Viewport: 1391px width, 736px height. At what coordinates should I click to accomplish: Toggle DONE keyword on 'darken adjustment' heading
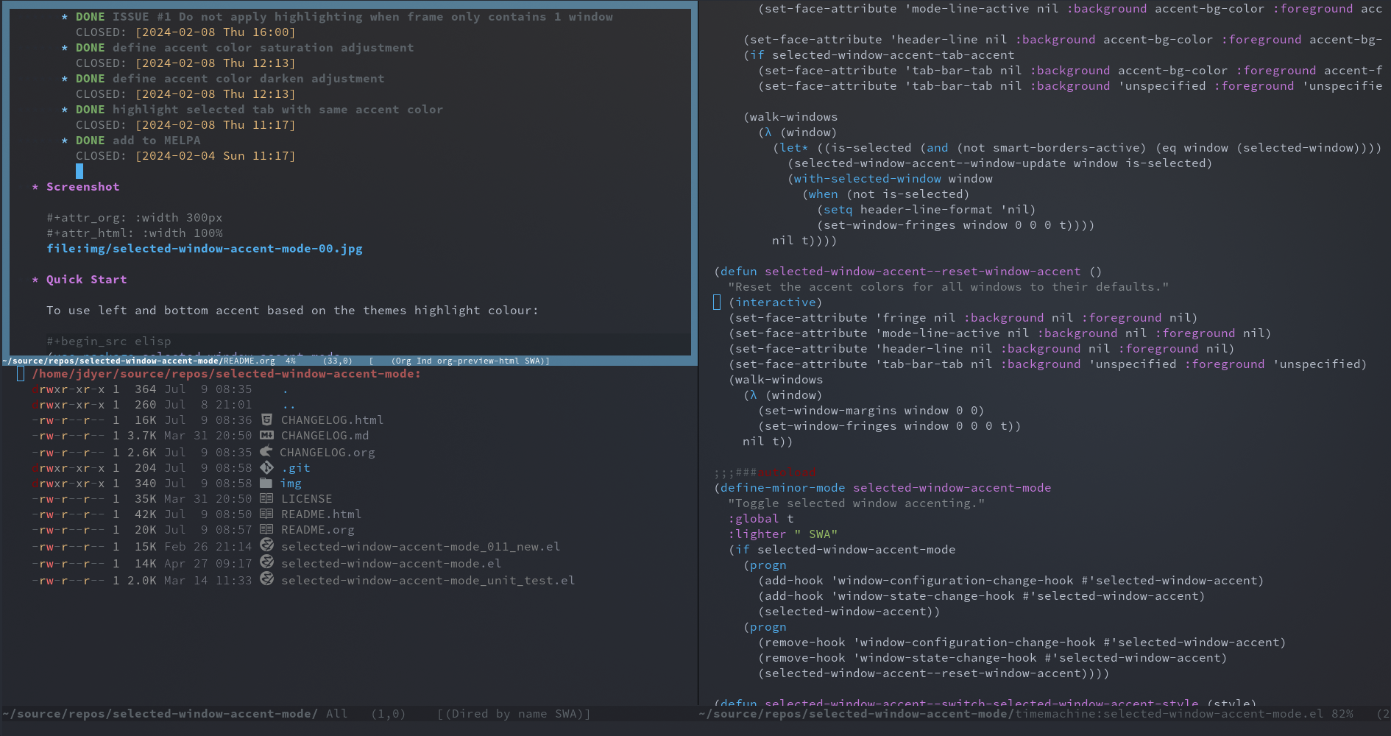pyautogui.click(x=91, y=79)
